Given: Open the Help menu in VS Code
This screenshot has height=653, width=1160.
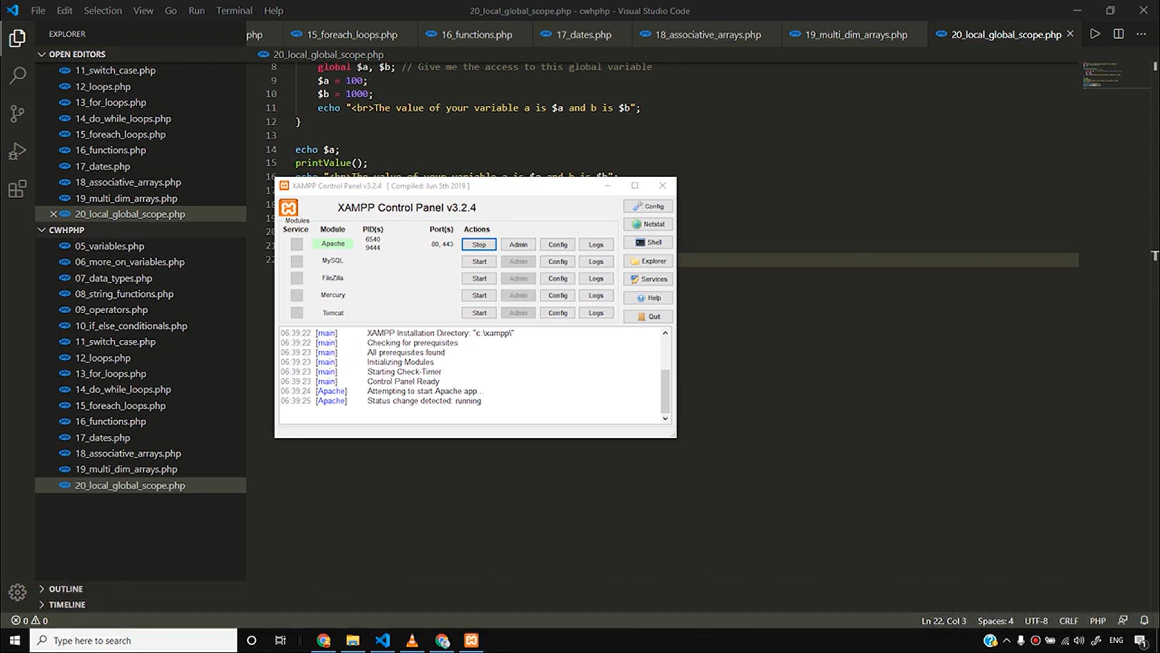Looking at the screenshot, I should (274, 10).
